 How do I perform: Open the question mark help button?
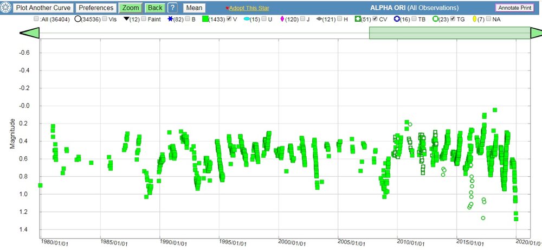[172, 8]
